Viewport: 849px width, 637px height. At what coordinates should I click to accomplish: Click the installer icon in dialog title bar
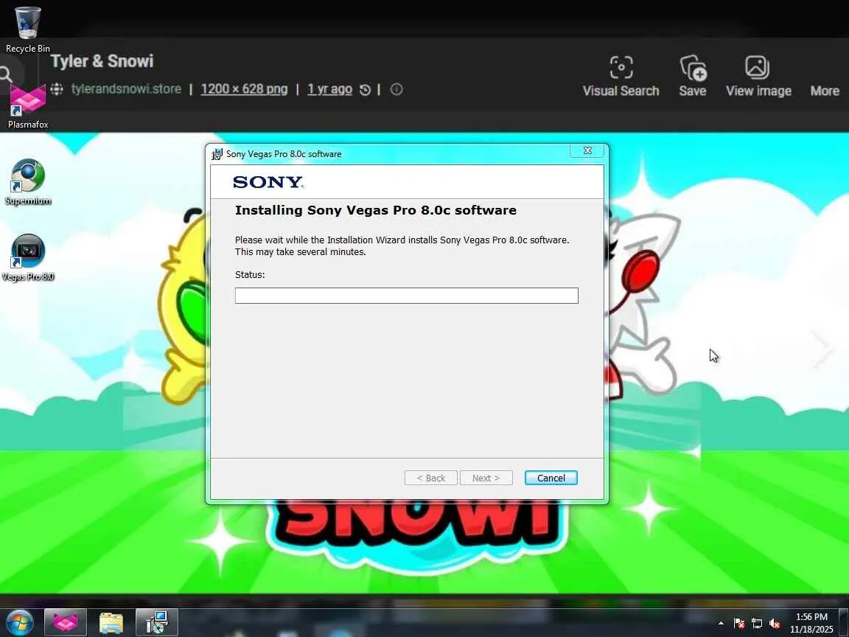(x=217, y=154)
